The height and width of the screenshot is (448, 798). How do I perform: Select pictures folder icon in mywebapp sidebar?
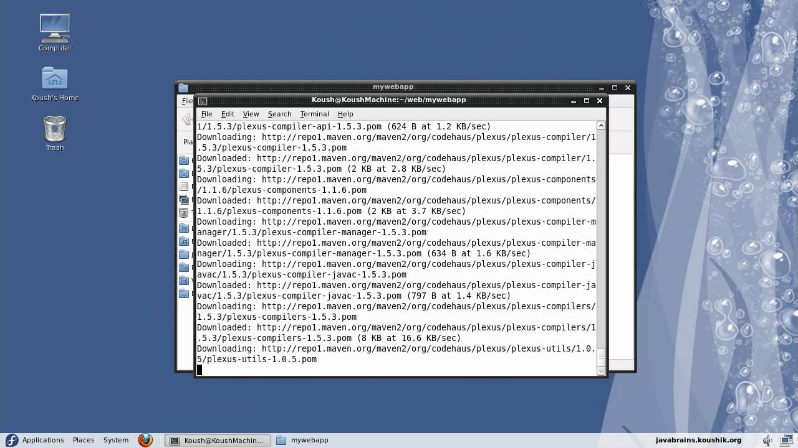(184, 268)
